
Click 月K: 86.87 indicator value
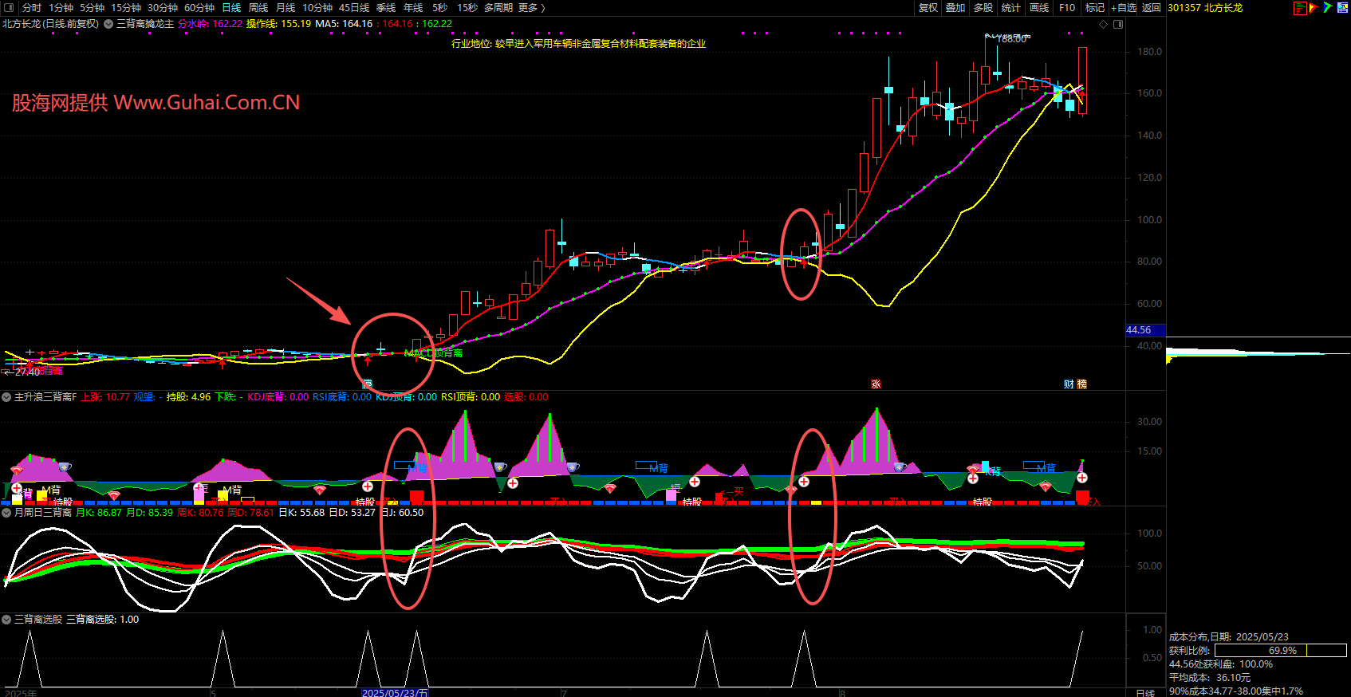click(99, 512)
